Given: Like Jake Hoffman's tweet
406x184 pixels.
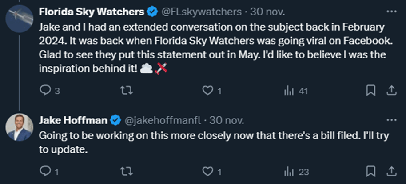Looking at the screenshot, I should [x=207, y=170].
